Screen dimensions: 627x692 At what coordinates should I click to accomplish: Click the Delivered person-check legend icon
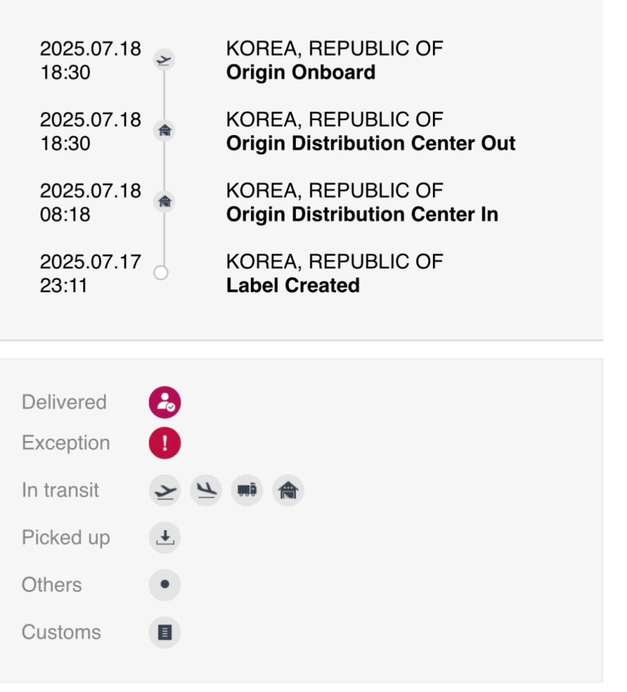point(165,402)
